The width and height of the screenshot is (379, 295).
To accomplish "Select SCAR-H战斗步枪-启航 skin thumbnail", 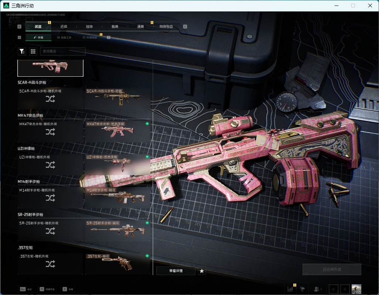I will pos(118,98).
